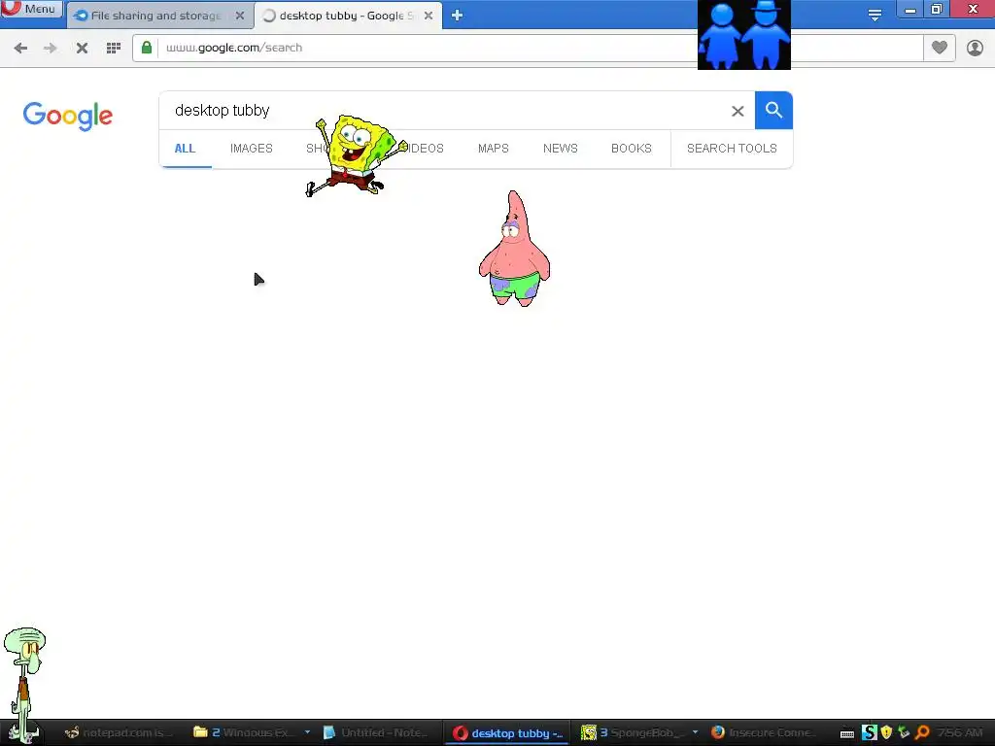The width and height of the screenshot is (995, 746).
Task: Open the user account profile icon
Action: (x=975, y=48)
